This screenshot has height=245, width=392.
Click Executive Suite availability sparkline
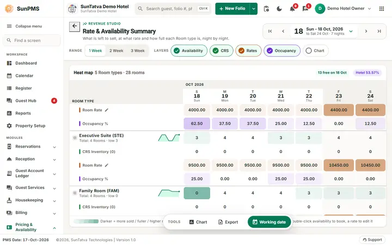(169, 138)
